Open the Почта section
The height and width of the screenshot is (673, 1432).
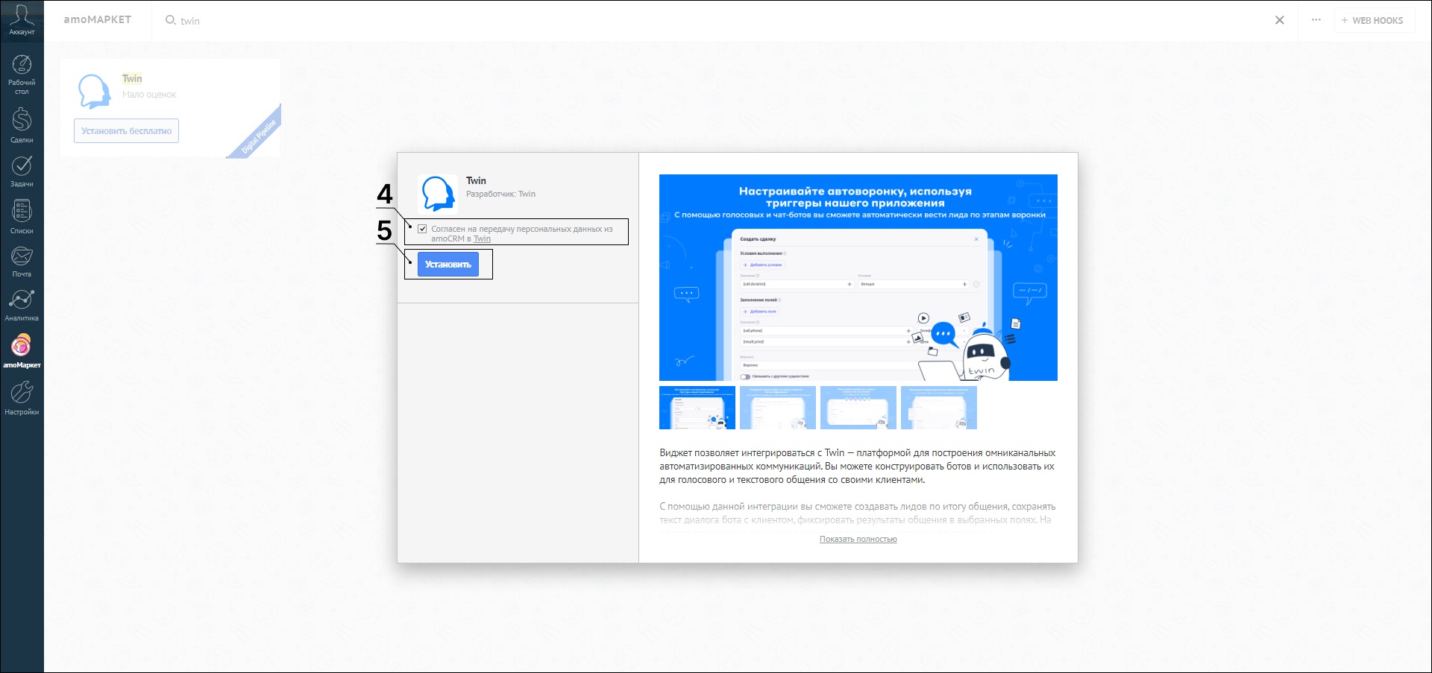(22, 262)
